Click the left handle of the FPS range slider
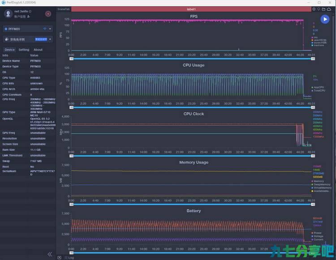The image size is (336, 260). [x=72, y=59]
